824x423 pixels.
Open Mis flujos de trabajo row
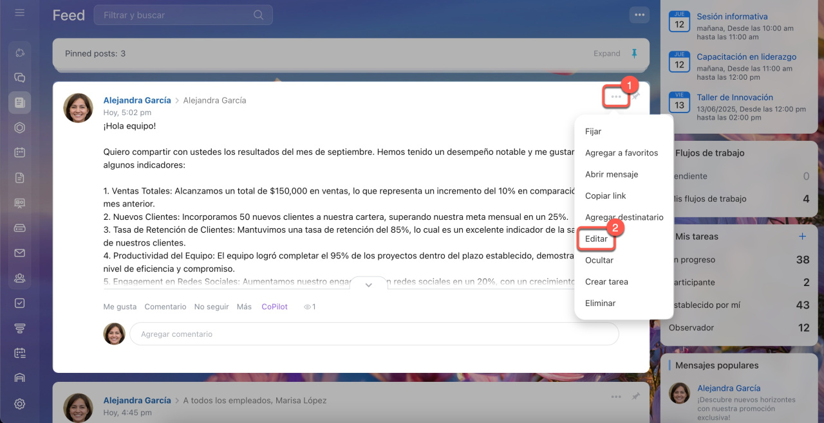coord(739,199)
